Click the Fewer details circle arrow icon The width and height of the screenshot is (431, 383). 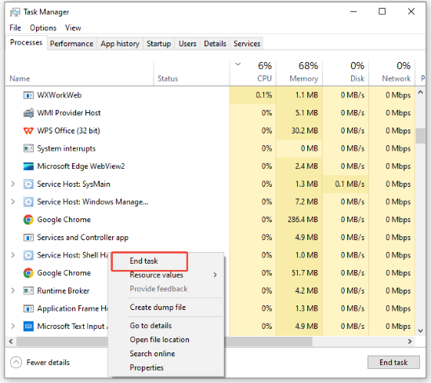click(16, 363)
